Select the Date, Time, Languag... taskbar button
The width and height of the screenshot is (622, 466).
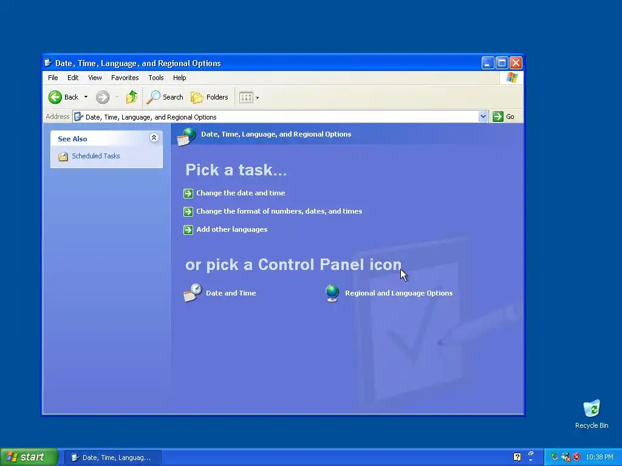point(113,458)
